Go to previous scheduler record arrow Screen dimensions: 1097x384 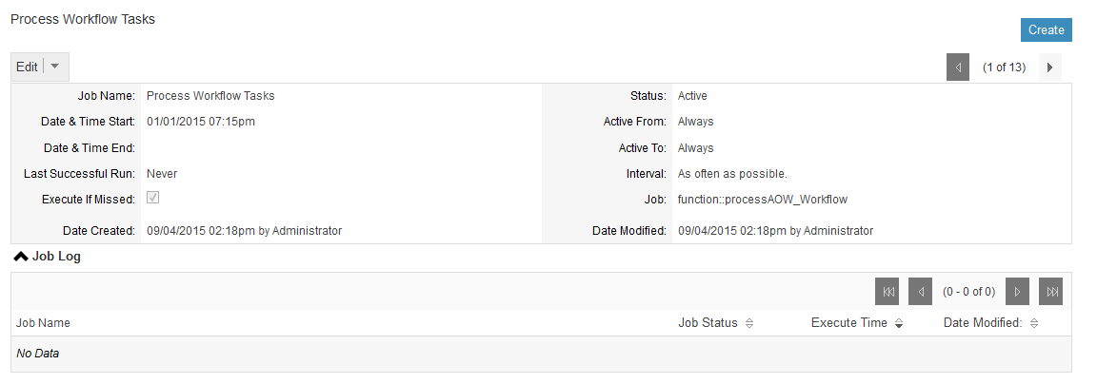958,67
